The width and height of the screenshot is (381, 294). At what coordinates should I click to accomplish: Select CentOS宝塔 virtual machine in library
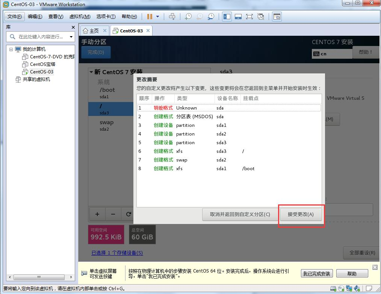tap(39, 64)
